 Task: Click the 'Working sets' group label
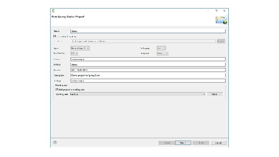click(61, 85)
